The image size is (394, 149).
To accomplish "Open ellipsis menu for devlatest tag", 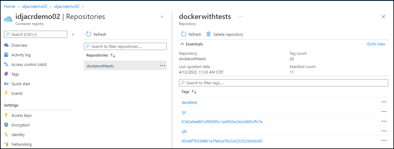I will [384, 102].
